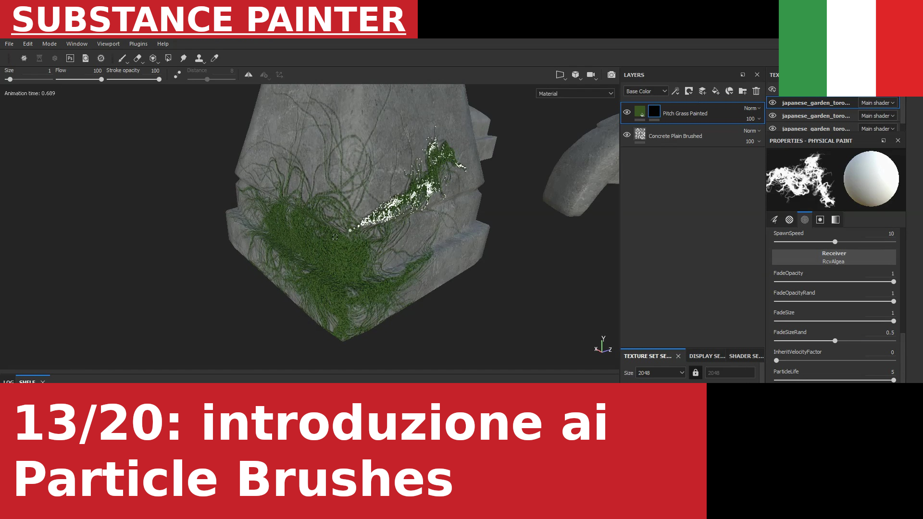The image size is (923, 519).
Task: Open the Brush properties tab icon
Action: pyautogui.click(x=774, y=220)
